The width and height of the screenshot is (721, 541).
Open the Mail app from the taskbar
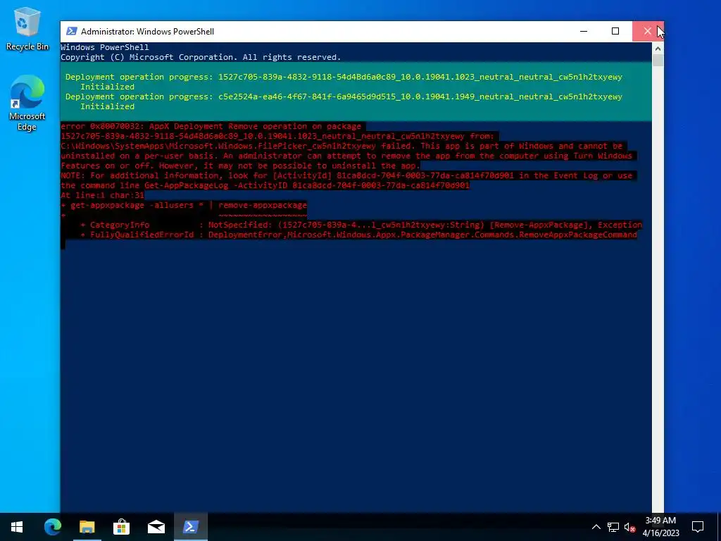(x=156, y=527)
